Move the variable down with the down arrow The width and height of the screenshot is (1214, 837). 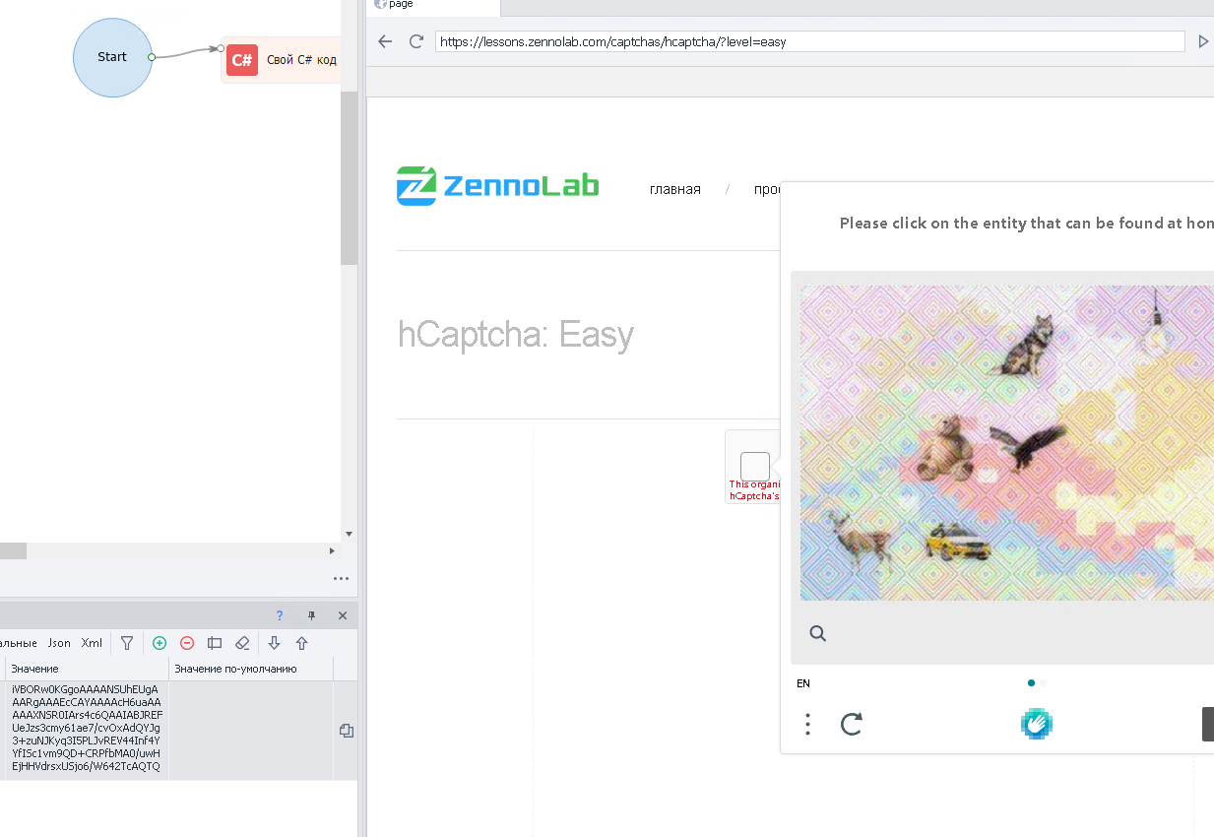(x=274, y=643)
